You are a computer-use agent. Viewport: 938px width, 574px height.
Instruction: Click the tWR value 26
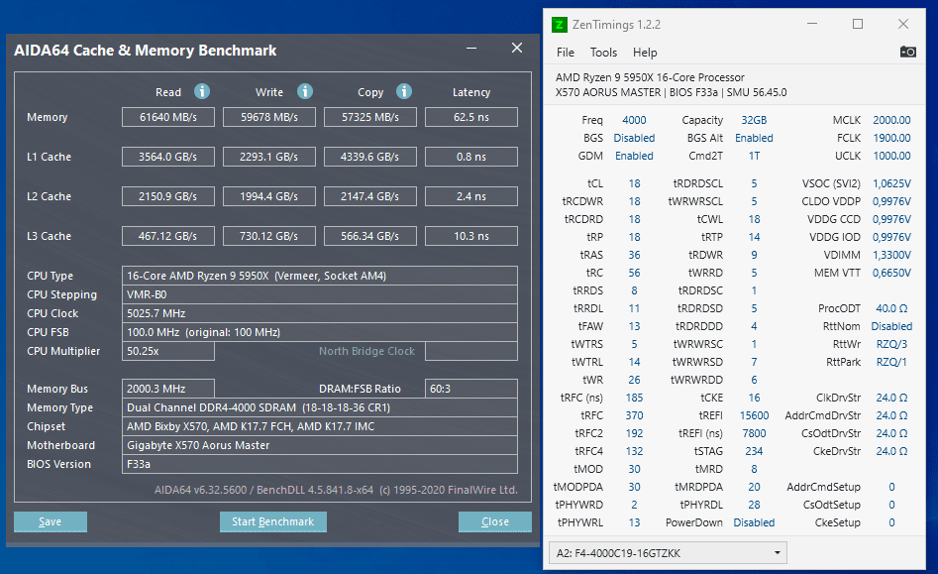click(x=634, y=380)
